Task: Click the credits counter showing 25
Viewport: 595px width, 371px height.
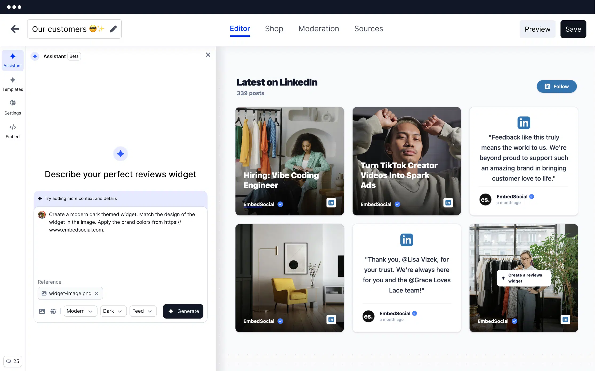Action: point(13,361)
